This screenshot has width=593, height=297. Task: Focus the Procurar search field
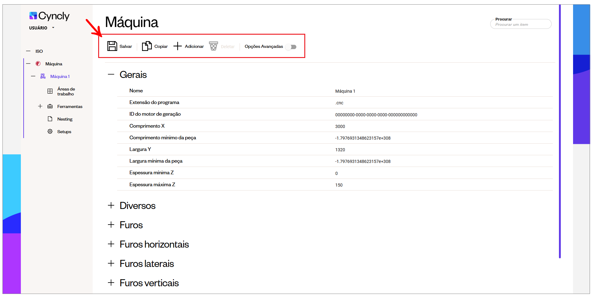point(521,24)
